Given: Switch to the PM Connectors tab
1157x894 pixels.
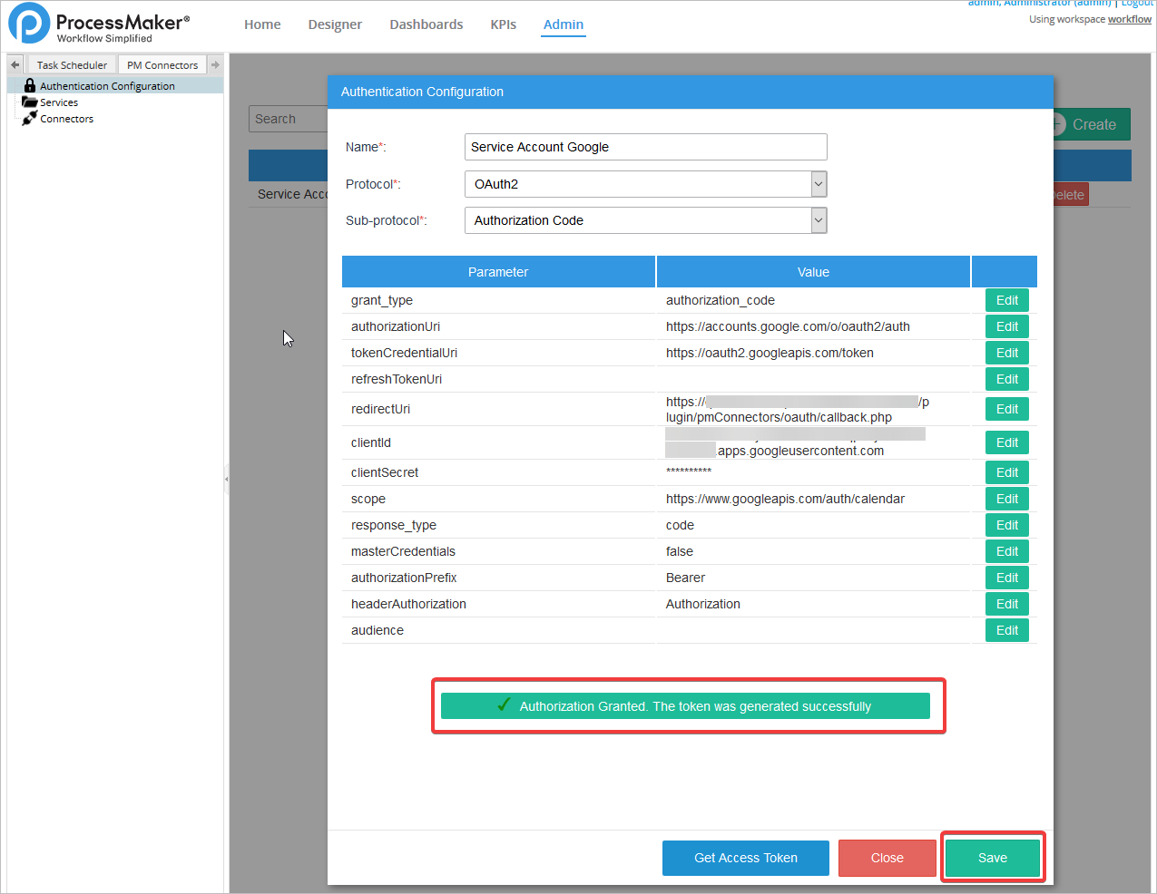Looking at the screenshot, I should 162,65.
